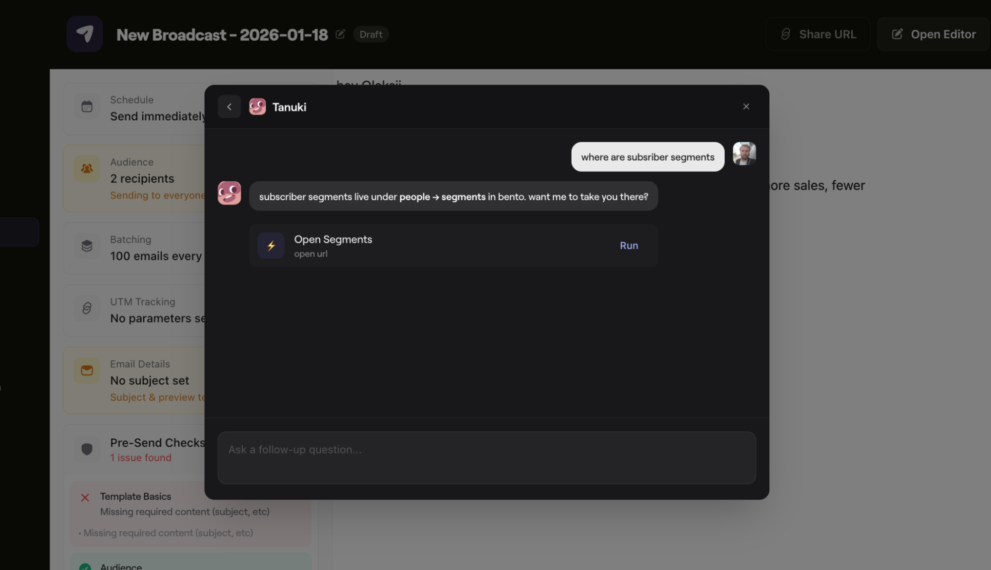This screenshot has height=570, width=991.
Task: Click the Tanuki mascot avatar in header
Action: pos(257,106)
